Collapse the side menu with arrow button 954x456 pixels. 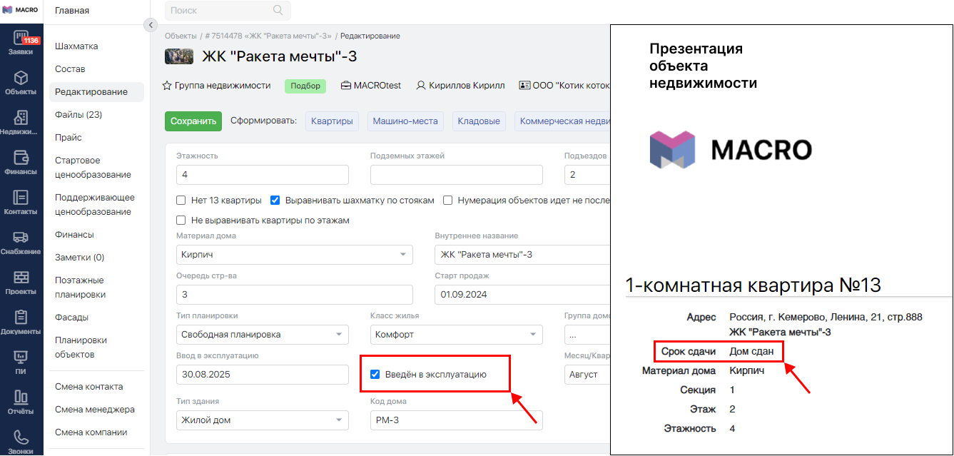[150, 25]
